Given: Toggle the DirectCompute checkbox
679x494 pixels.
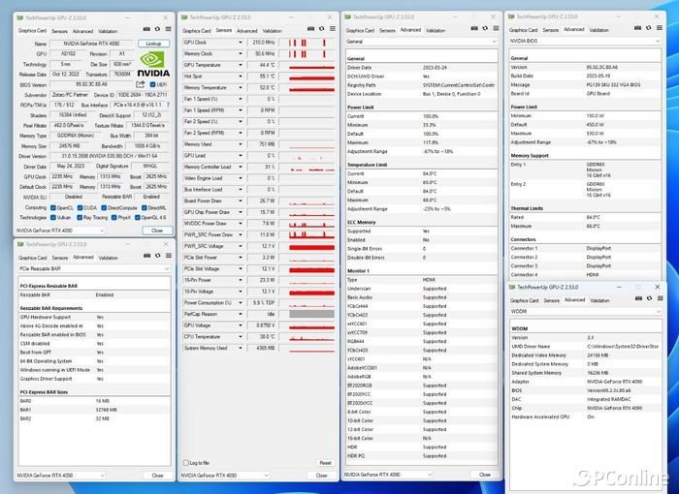Looking at the screenshot, I should tap(104, 207).
